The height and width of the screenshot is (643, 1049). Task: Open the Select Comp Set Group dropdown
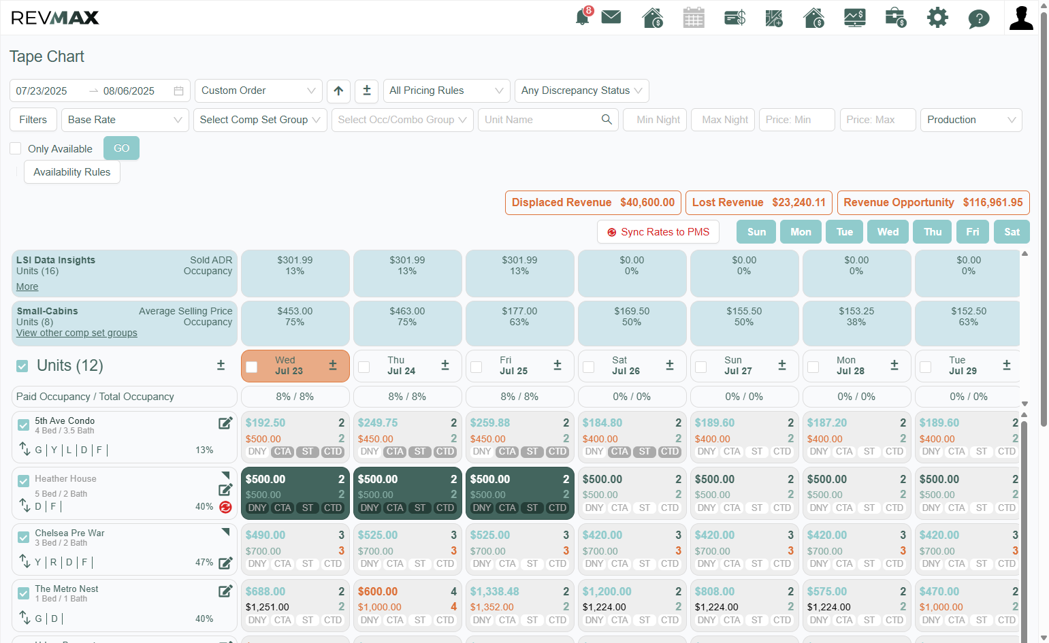(260, 120)
